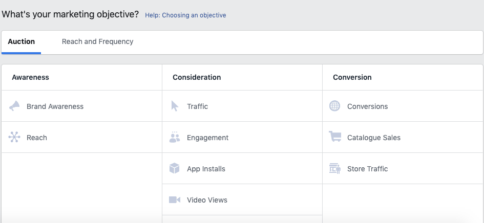
Task: Click the Conversions globe icon
Action: click(334, 106)
